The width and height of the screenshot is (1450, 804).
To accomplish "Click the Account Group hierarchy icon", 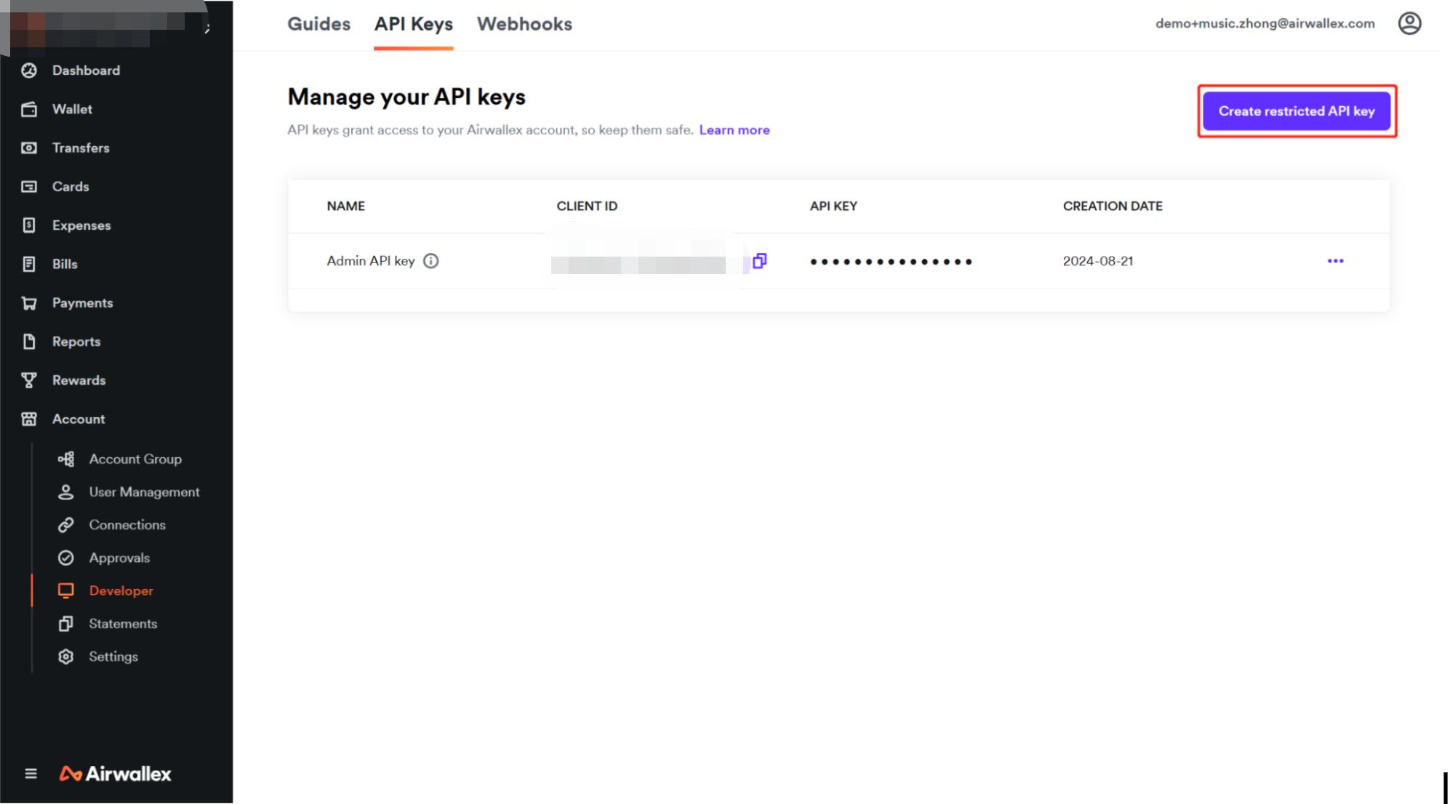I will [66, 459].
